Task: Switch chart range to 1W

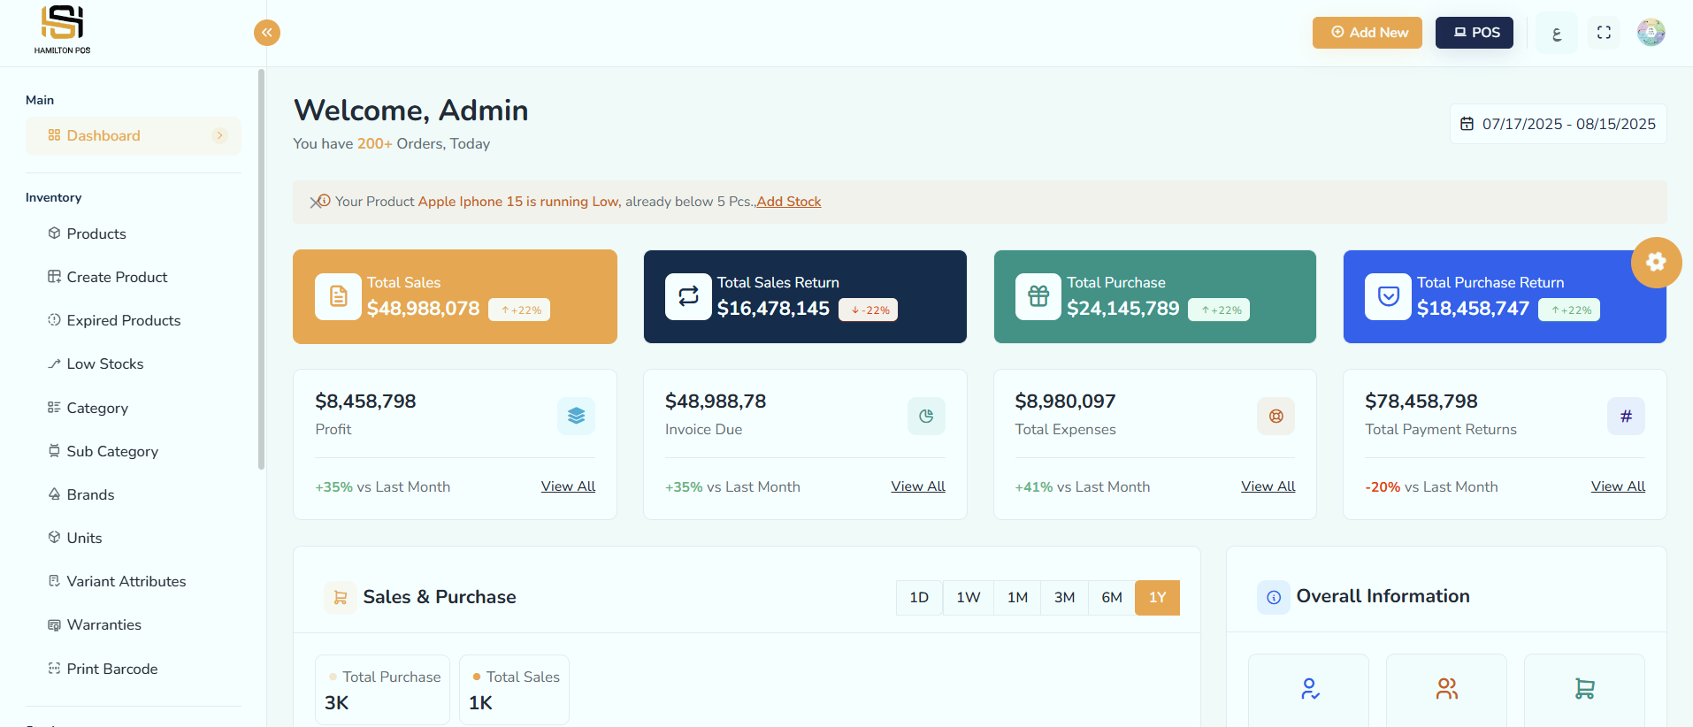Action: click(968, 598)
